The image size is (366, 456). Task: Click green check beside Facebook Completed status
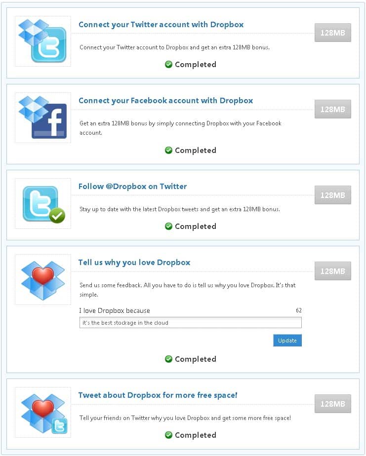pos(168,150)
